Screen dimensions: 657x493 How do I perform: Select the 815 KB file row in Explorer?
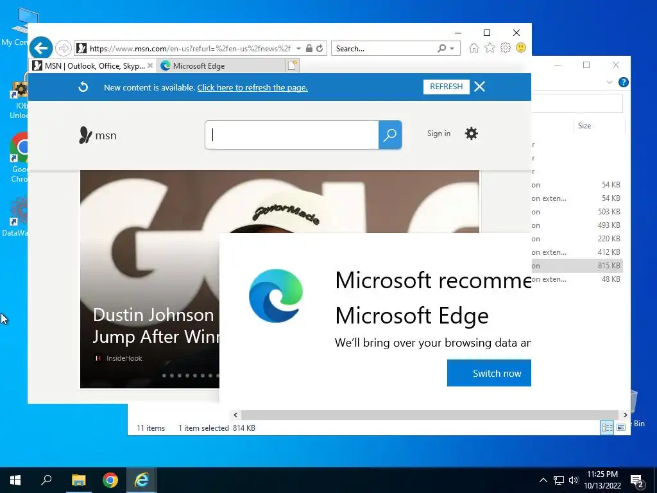tap(577, 265)
